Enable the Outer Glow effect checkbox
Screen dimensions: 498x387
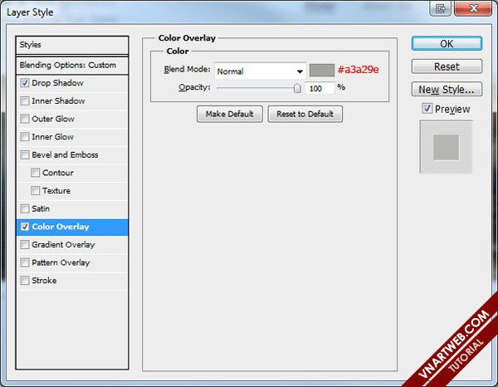(x=25, y=120)
